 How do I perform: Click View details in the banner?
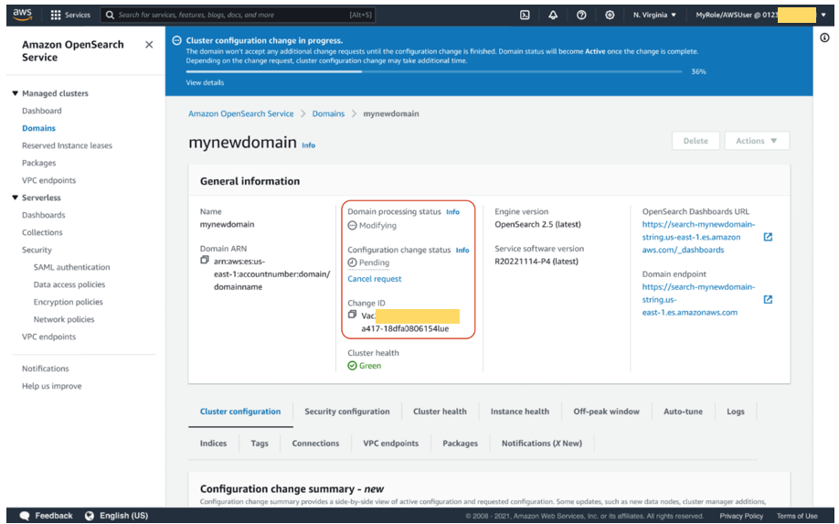coord(205,82)
